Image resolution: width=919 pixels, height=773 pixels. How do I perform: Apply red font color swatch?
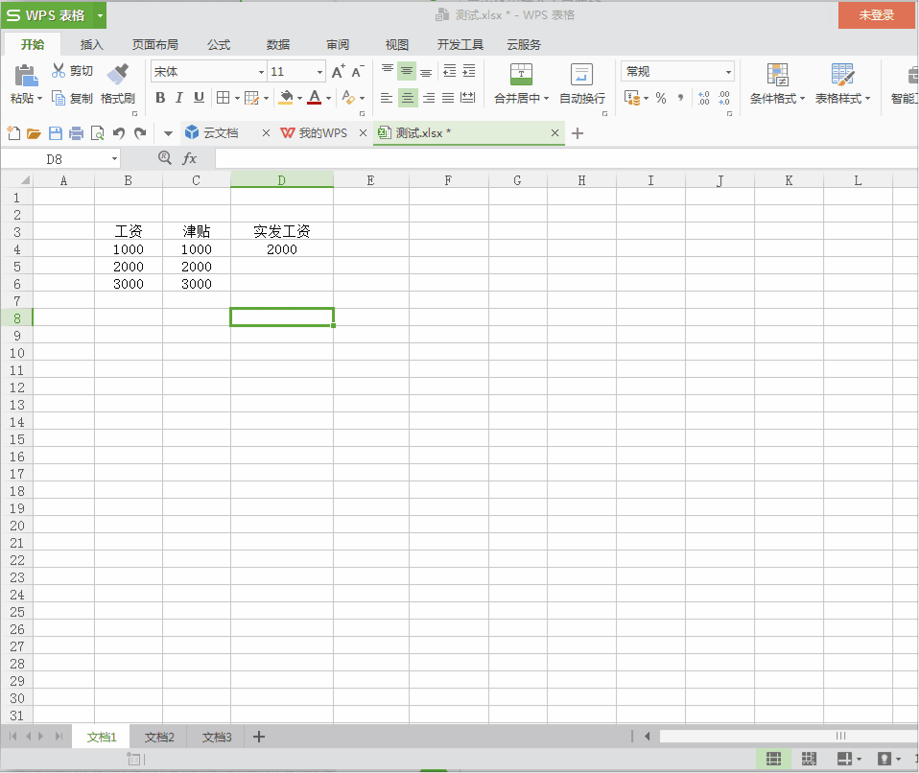[314, 98]
